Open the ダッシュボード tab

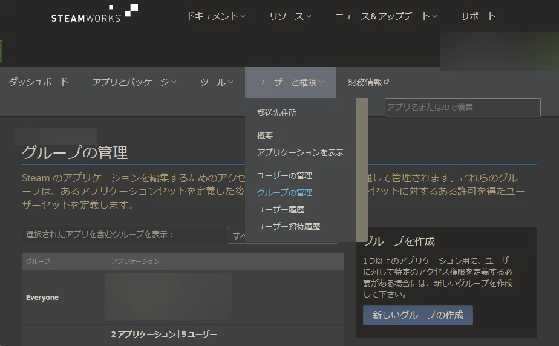39,82
